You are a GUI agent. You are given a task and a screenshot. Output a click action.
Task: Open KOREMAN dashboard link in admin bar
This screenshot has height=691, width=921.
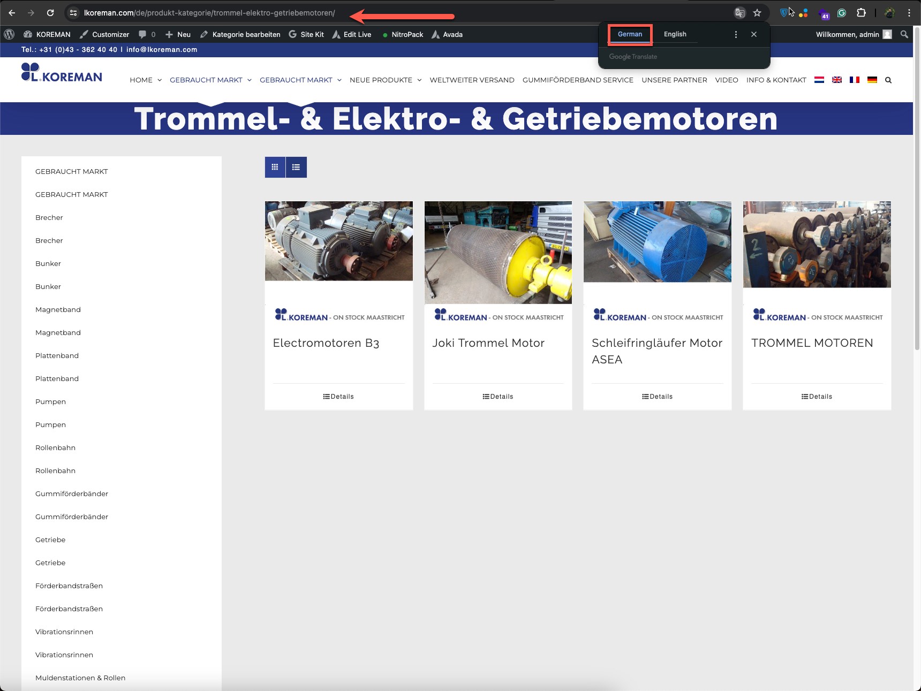(47, 34)
